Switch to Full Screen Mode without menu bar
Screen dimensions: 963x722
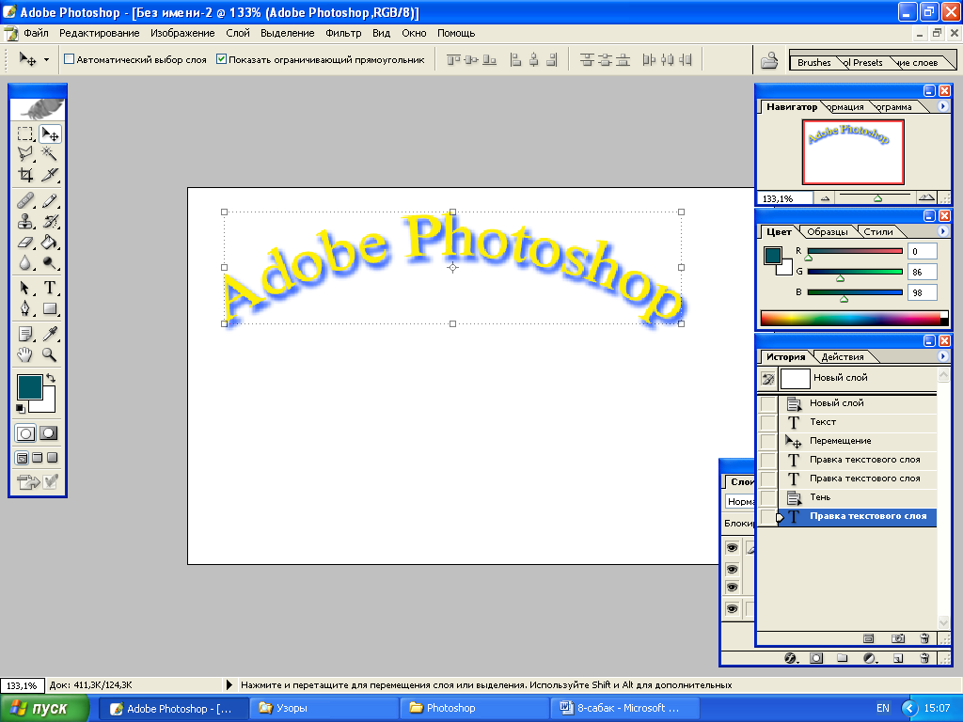tap(53, 458)
